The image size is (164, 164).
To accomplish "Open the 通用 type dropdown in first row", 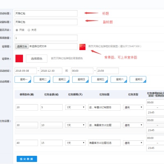I will pyautogui.click(x=133, y=107).
